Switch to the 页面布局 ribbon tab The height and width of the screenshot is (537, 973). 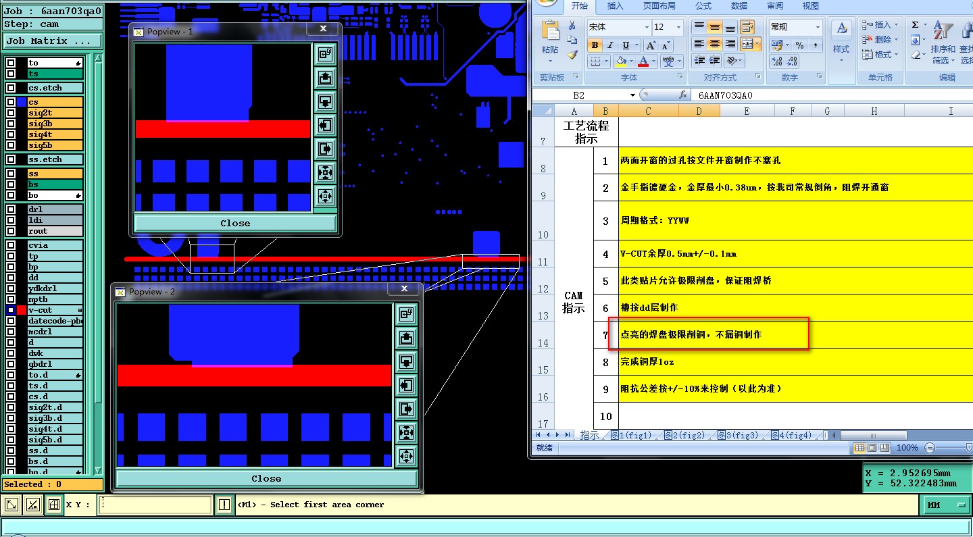pyautogui.click(x=659, y=6)
